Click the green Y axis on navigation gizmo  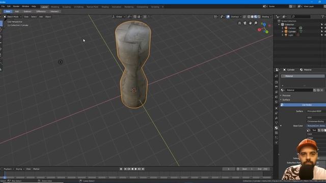coord(267,32)
